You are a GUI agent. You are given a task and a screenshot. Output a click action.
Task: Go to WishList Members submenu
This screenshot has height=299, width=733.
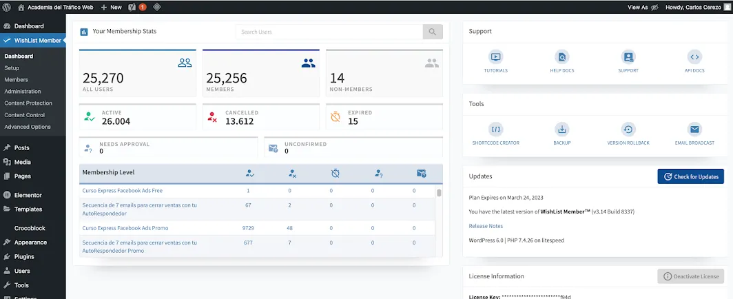click(x=17, y=79)
